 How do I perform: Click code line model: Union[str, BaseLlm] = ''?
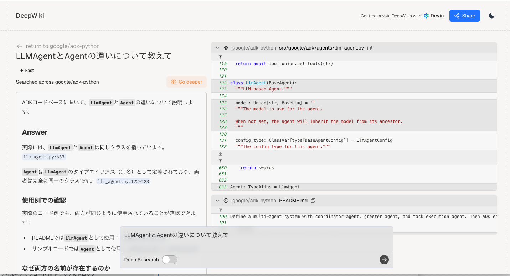coord(275,103)
